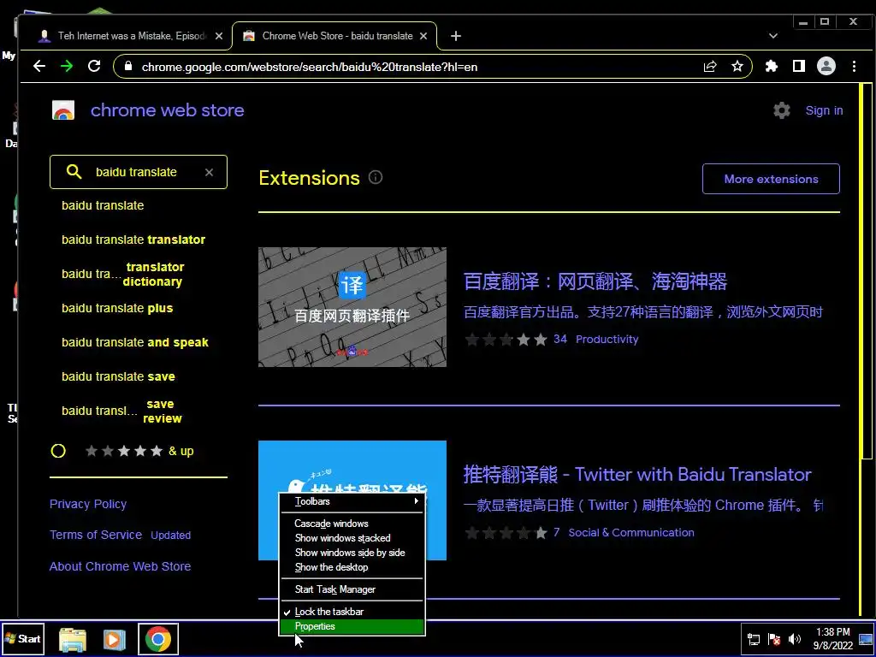The height and width of the screenshot is (657, 876).
Task: Click the taskbar clock showing 1:38 PM
Action: 833,638
